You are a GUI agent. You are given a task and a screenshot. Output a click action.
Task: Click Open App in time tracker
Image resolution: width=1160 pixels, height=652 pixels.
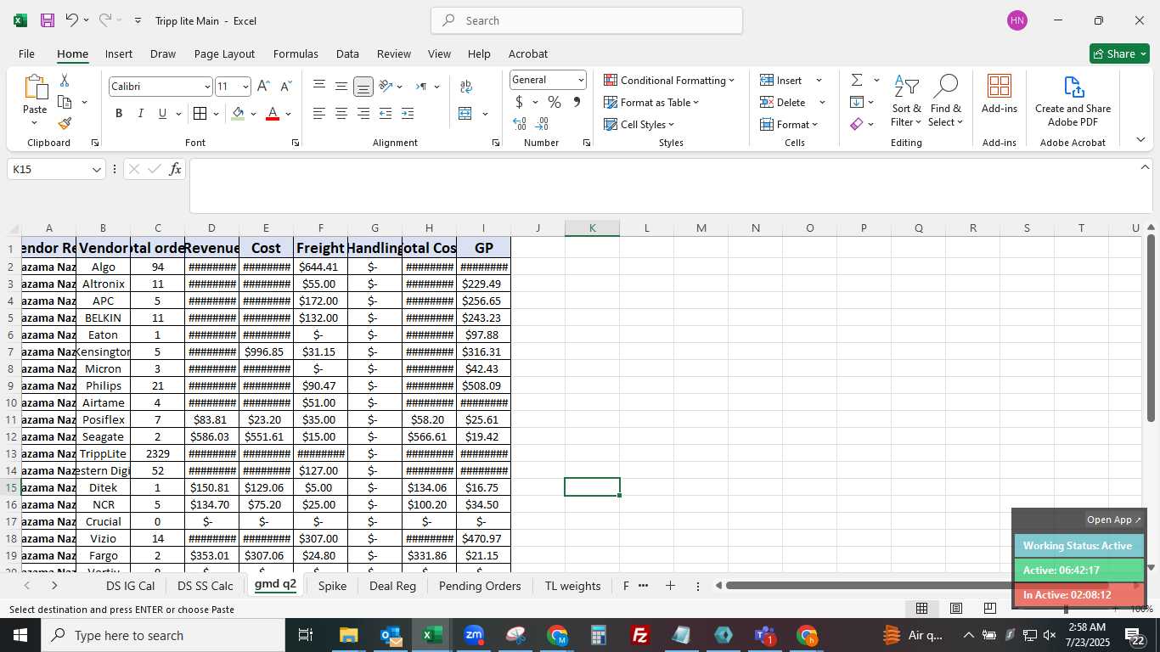click(1114, 520)
